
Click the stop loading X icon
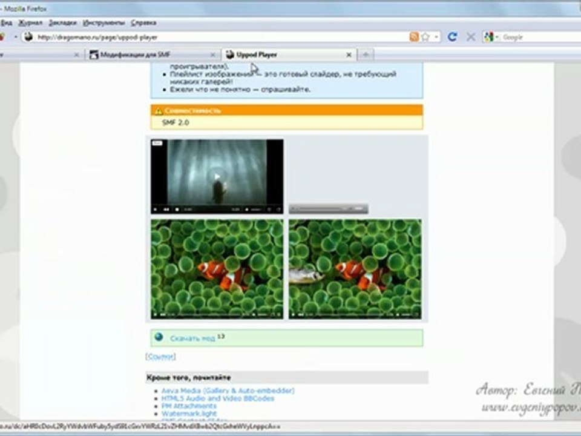[x=471, y=37]
